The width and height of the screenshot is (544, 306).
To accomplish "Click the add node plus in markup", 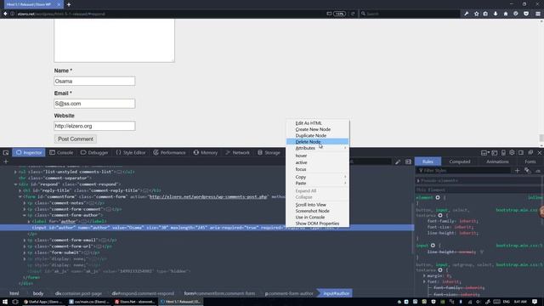I will [6, 161].
